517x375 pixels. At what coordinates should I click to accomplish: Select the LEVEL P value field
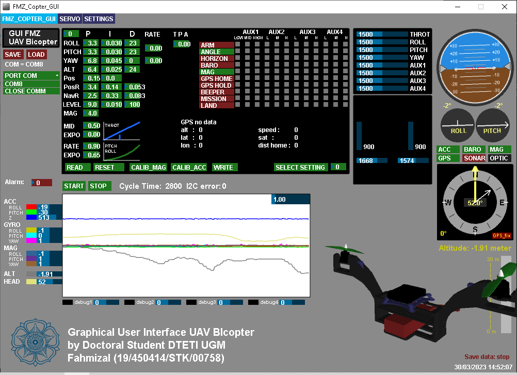point(91,105)
